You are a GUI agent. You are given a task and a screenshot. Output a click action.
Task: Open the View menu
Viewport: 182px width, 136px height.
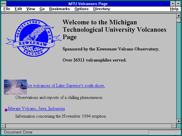(x=31, y=9)
